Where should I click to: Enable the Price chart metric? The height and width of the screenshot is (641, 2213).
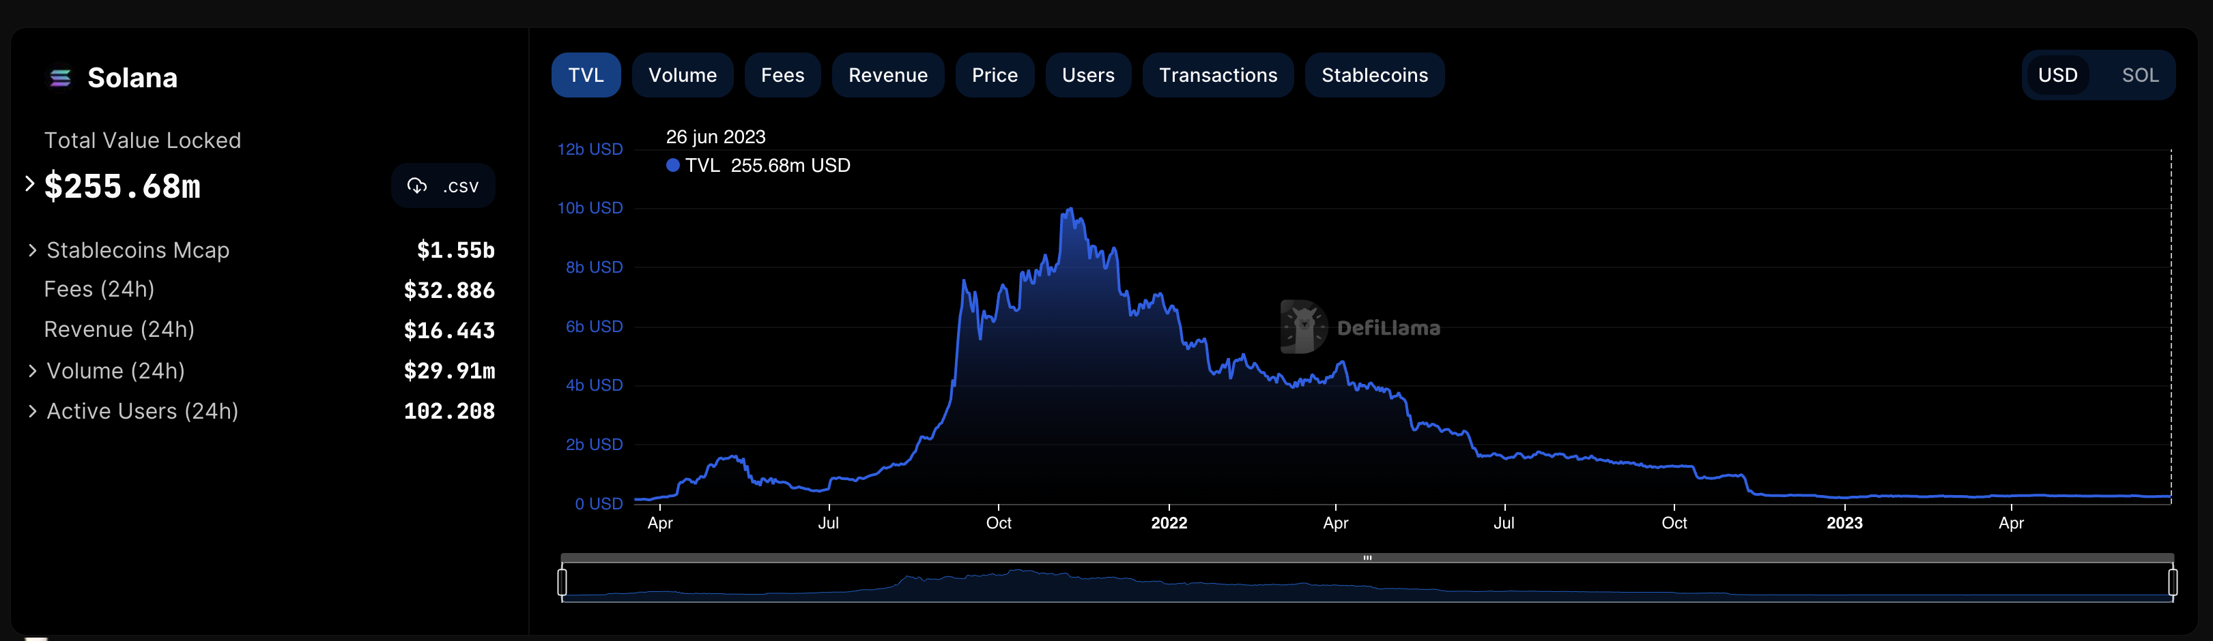tap(994, 76)
